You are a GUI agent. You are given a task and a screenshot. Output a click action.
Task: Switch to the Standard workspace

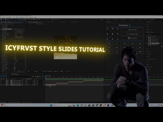tap(132, 20)
